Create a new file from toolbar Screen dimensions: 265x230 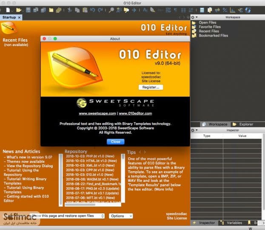[8, 10]
